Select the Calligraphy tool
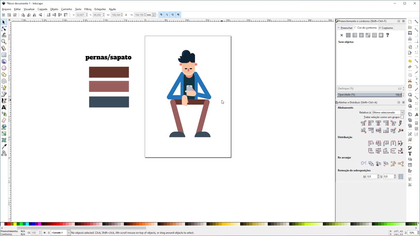The height and width of the screenshot is (236, 420). (4, 101)
